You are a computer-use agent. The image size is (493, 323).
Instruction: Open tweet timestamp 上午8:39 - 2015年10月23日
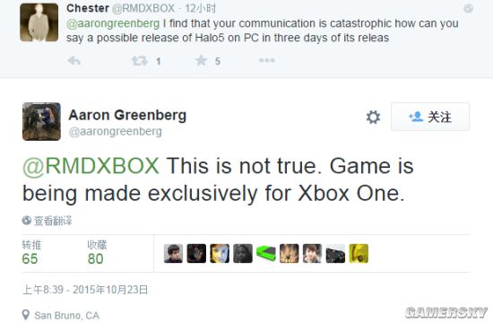tap(85, 290)
